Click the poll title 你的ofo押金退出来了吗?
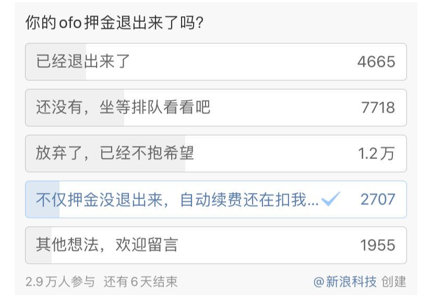Image resolution: width=432 pixels, height=295 pixels. tap(114, 23)
